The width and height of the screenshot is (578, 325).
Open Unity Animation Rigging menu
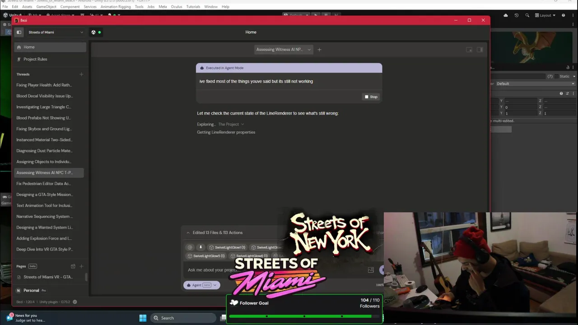[x=116, y=7]
